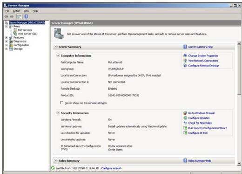
Task: Click the Configure IE ESC link
Action: click(198, 133)
